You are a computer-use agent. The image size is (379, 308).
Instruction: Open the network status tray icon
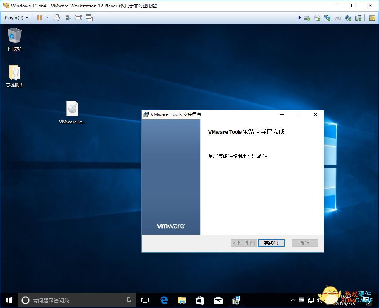(x=311, y=300)
